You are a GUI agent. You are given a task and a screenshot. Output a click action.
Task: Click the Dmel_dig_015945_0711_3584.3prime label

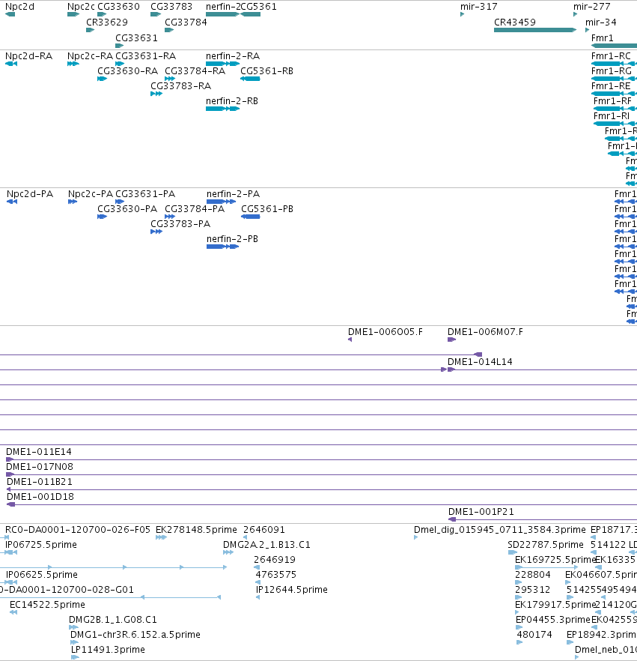500,530
